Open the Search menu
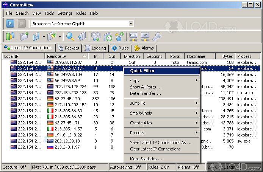Screen dimensions: 263x172 click(x=22, y=13)
